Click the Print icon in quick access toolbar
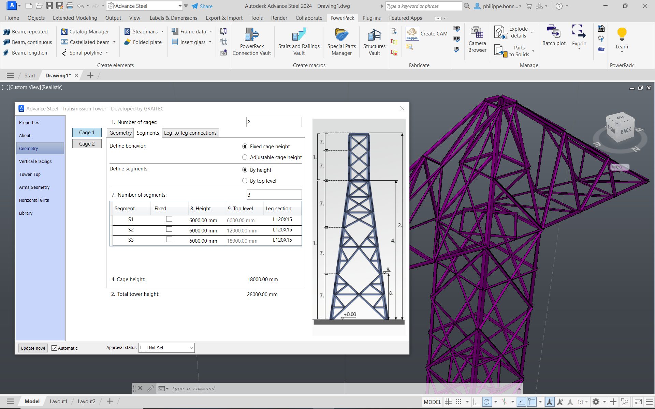Viewport: 655px width, 409px height. tap(70, 6)
